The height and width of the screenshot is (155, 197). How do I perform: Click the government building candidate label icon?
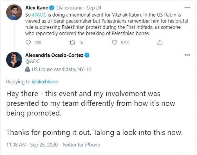pyautogui.click(x=28, y=69)
